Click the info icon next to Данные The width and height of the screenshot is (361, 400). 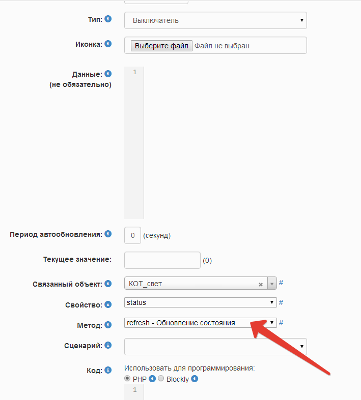coord(107,74)
